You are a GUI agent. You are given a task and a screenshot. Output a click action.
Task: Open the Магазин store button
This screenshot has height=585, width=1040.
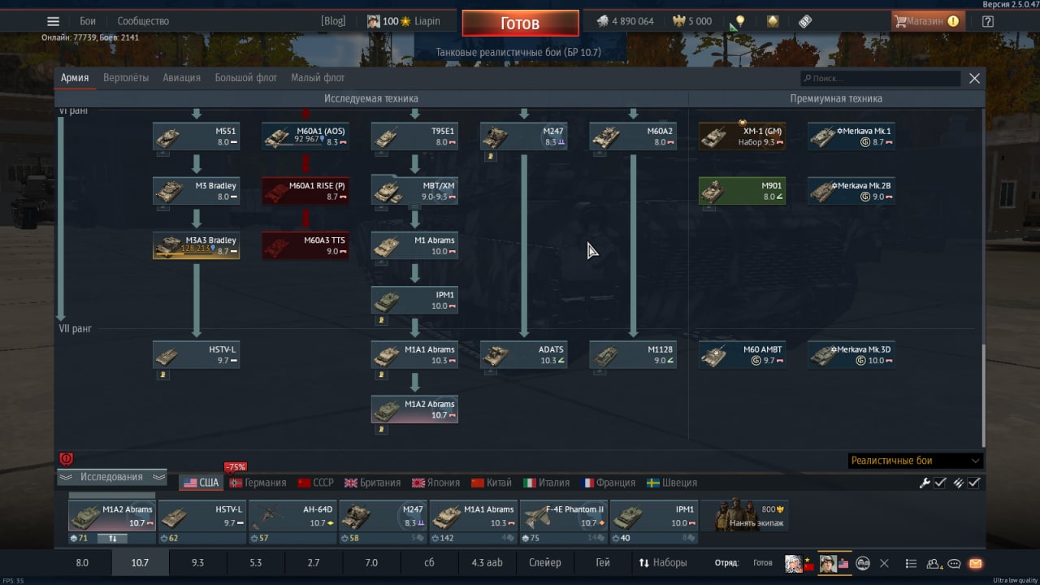pos(928,21)
